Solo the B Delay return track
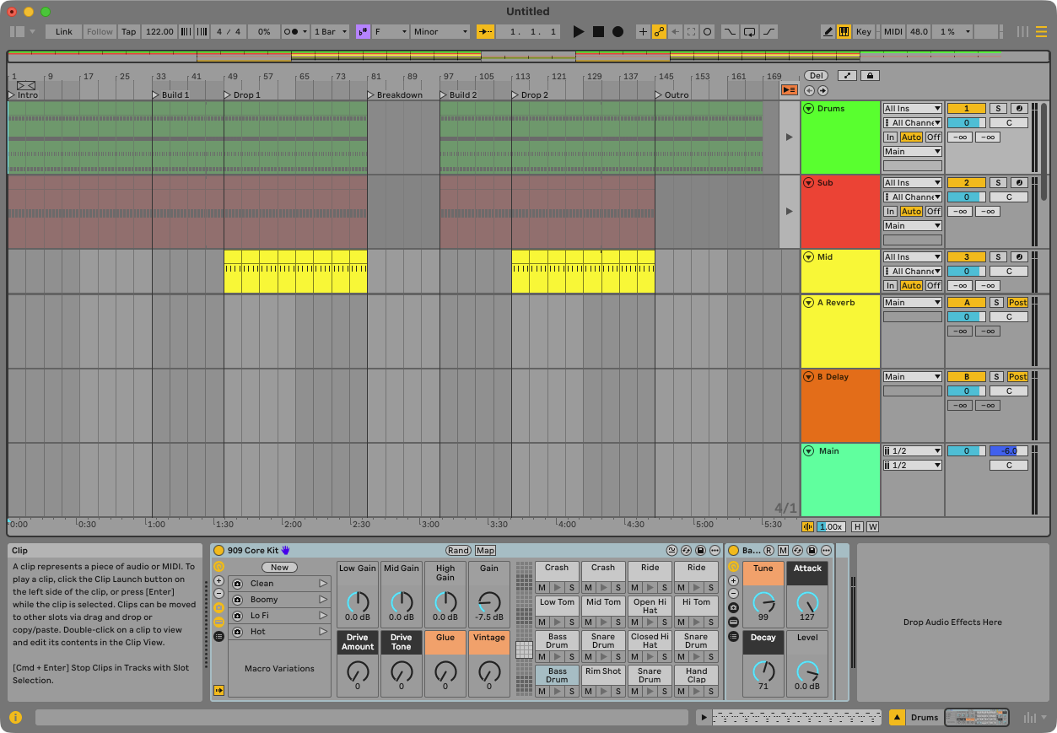 997,376
